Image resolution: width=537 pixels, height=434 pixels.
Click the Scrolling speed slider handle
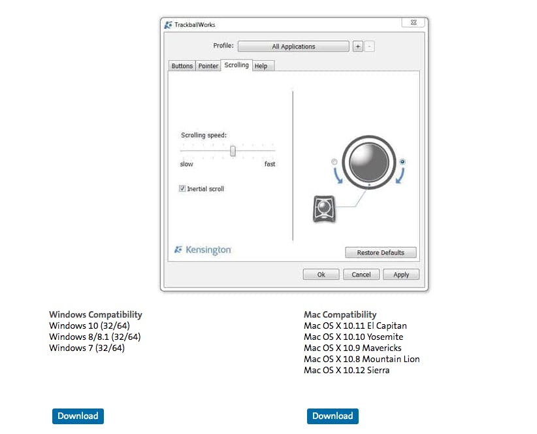(233, 151)
